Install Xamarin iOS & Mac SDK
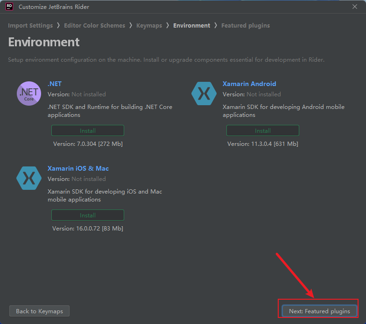366x324 pixels. (x=88, y=215)
